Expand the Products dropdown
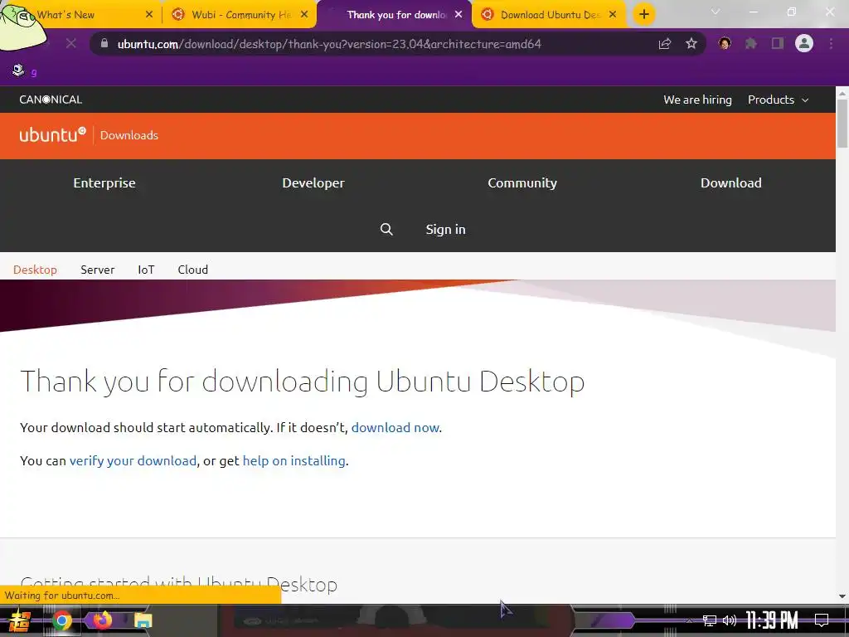 (x=778, y=100)
